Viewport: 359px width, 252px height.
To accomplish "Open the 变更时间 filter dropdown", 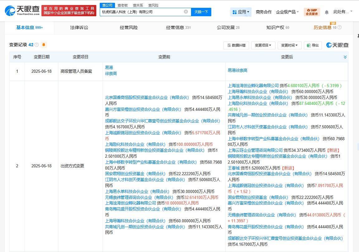I will (290, 45).
